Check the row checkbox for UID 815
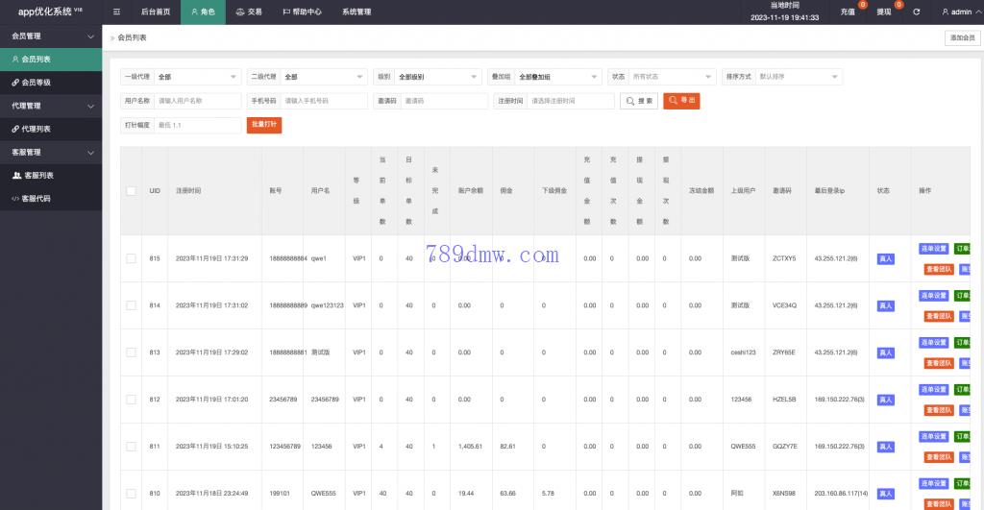Screen dimensions: 984x510 (x=131, y=258)
